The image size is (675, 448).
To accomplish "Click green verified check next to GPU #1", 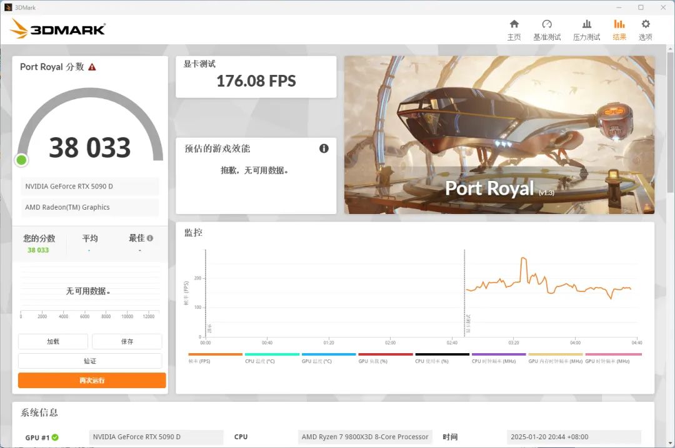I will (55, 437).
